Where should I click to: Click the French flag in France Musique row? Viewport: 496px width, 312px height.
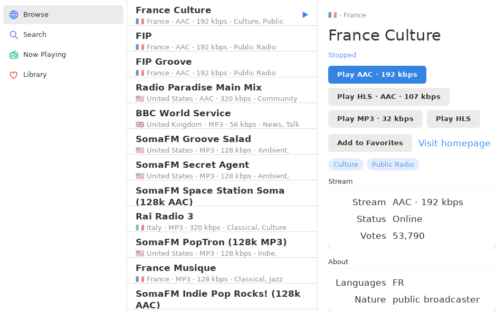pos(140,279)
